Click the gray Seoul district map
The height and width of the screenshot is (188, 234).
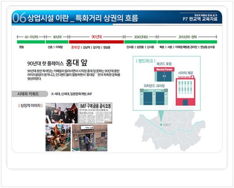pos(170,131)
